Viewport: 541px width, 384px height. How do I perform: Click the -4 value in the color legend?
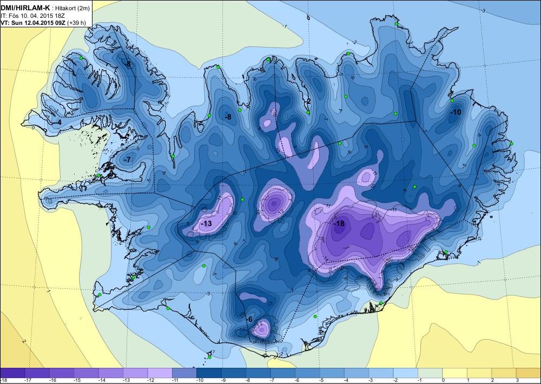pos(346,381)
